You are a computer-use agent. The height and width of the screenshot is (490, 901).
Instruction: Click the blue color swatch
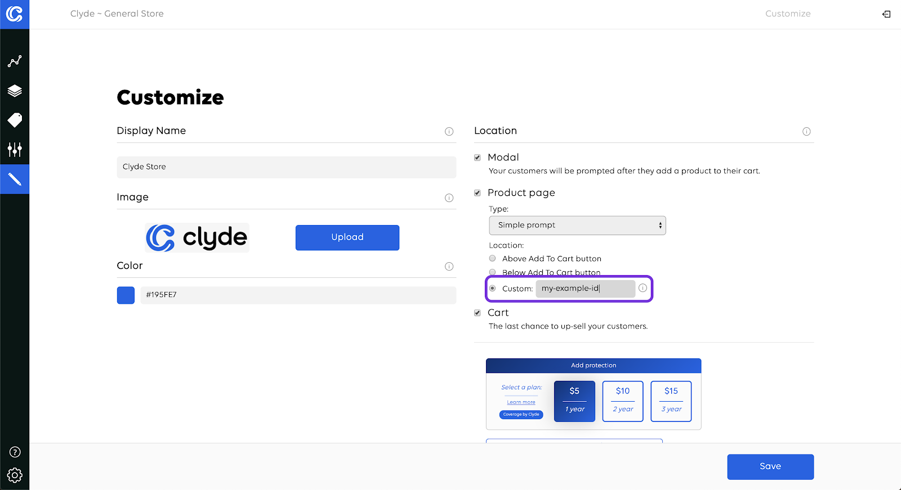(x=126, y=295)
